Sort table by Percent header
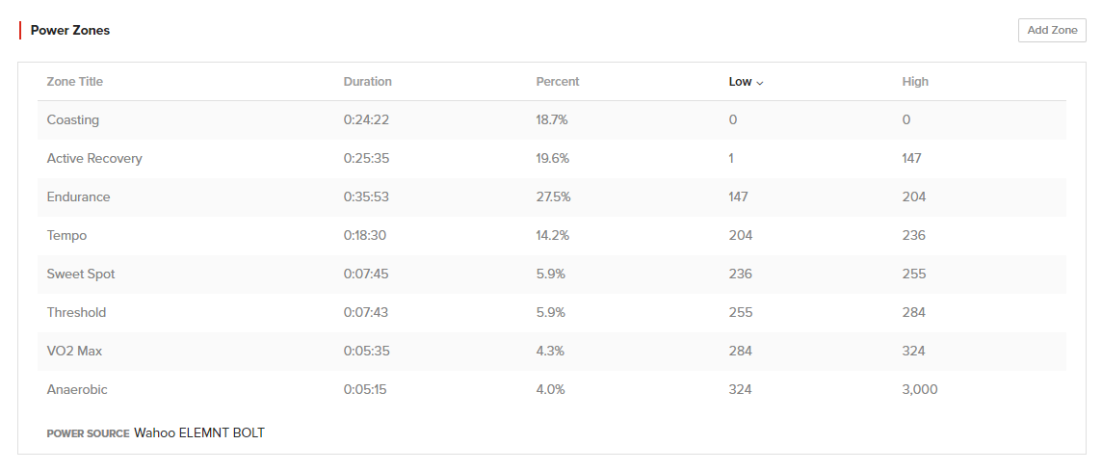Viewport: 1102px width, 471px height. (558, 82)
